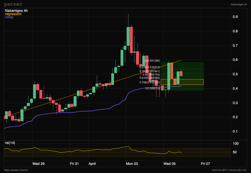Select the orange highlighted rectangle zone near 0.43

point(182,82)
